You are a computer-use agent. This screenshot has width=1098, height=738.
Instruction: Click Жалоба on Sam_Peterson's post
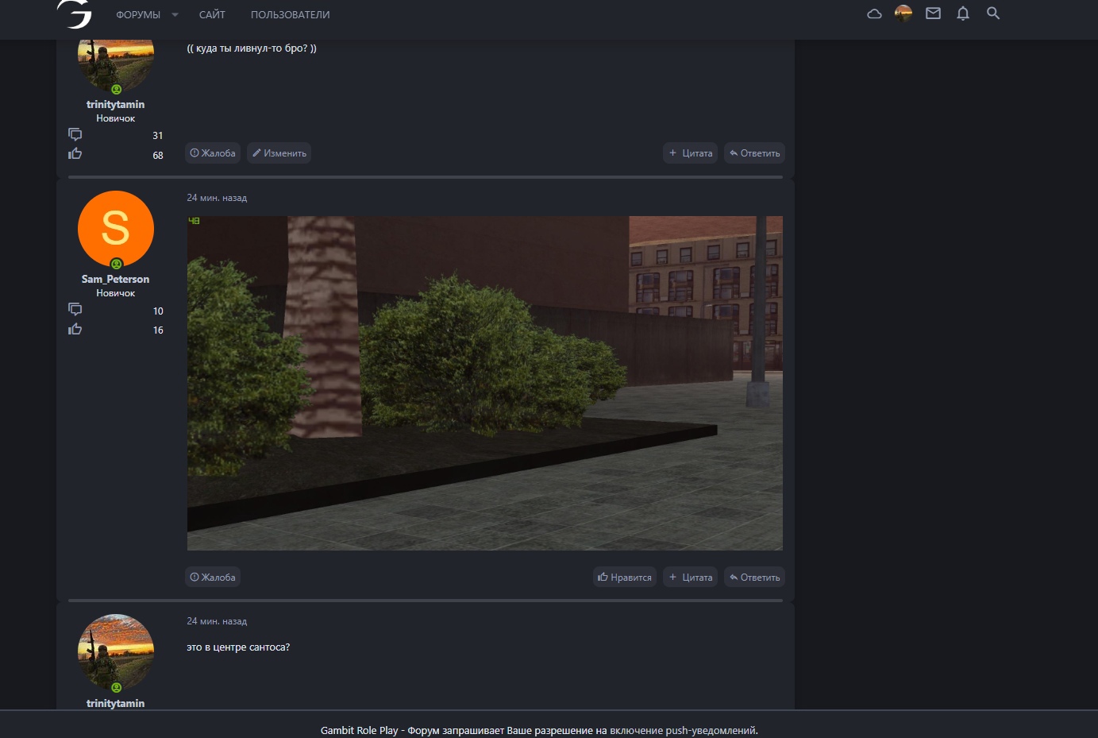tap(213, 578)
